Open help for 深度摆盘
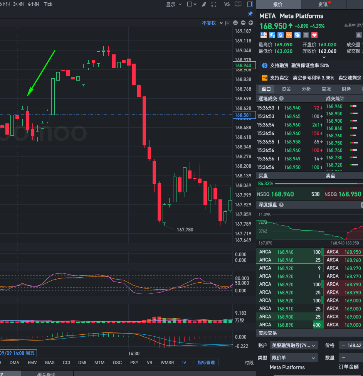The image size is (363, 376). [281, 205]
